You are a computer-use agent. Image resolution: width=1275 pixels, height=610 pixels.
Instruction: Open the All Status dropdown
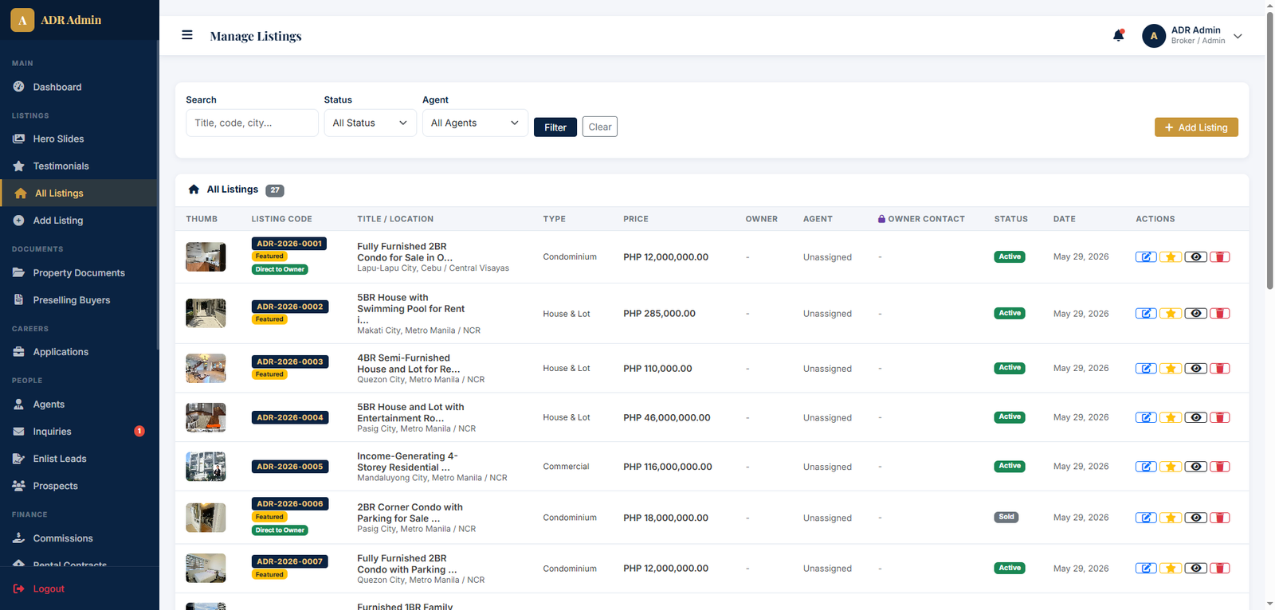pos(370,123)
